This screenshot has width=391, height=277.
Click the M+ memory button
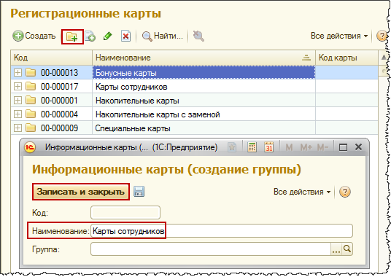coord(306,147)
